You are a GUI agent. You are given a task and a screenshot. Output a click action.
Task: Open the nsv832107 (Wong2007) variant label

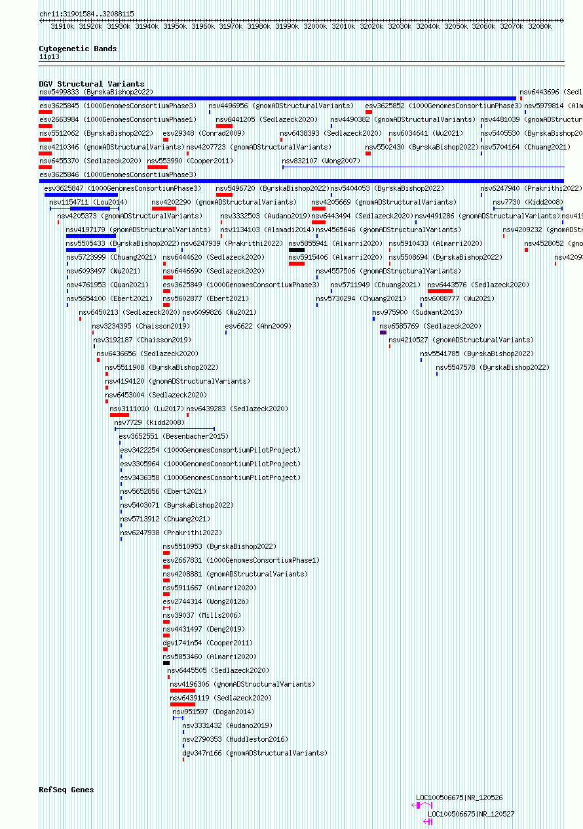coord(321,161)
